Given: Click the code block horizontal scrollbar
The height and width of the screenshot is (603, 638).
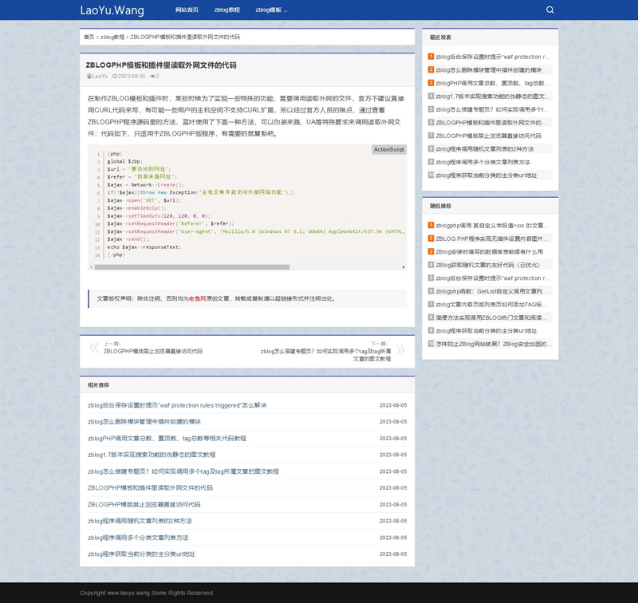Looking at the screenshot, I should coord(192,267).
